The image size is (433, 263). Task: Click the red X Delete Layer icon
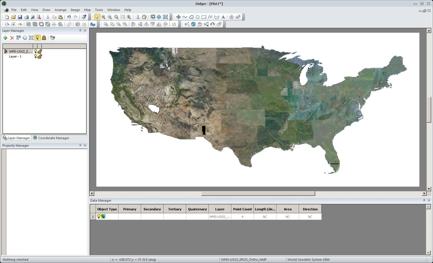tap(12, 38)
